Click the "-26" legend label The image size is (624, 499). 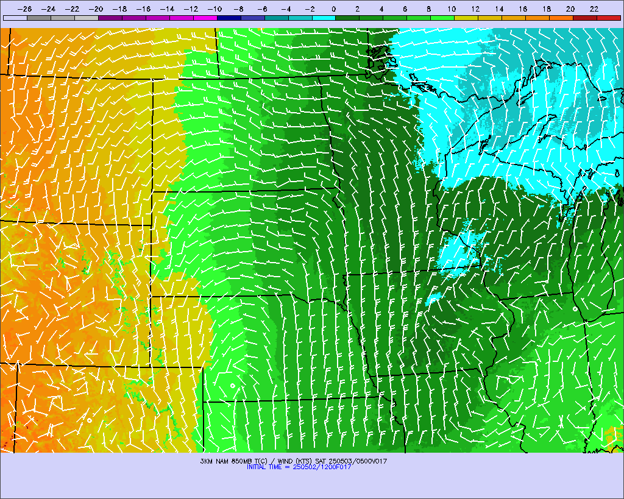tap(24, 9)
